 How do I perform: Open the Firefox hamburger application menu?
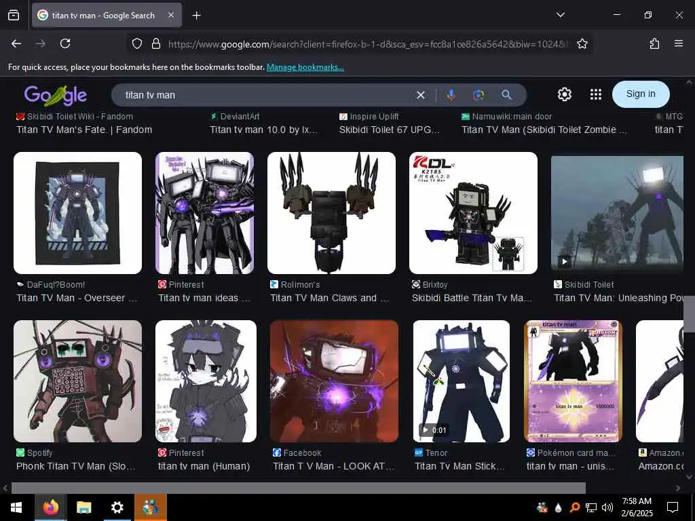tap(679, 43)
